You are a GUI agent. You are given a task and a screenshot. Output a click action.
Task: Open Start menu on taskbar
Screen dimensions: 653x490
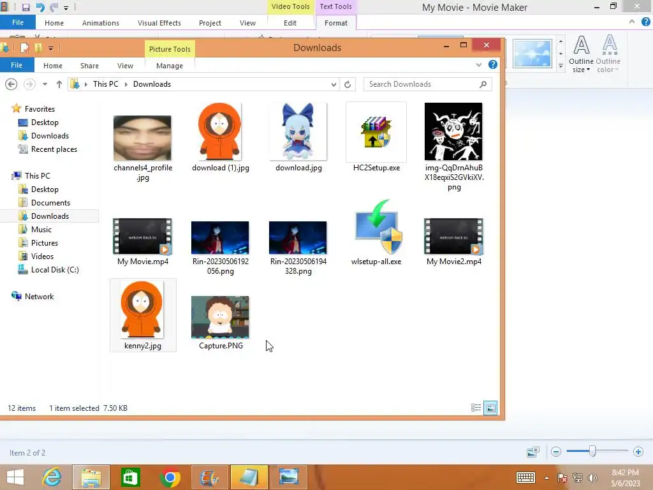pyautogui.click(x=15, y=477)
